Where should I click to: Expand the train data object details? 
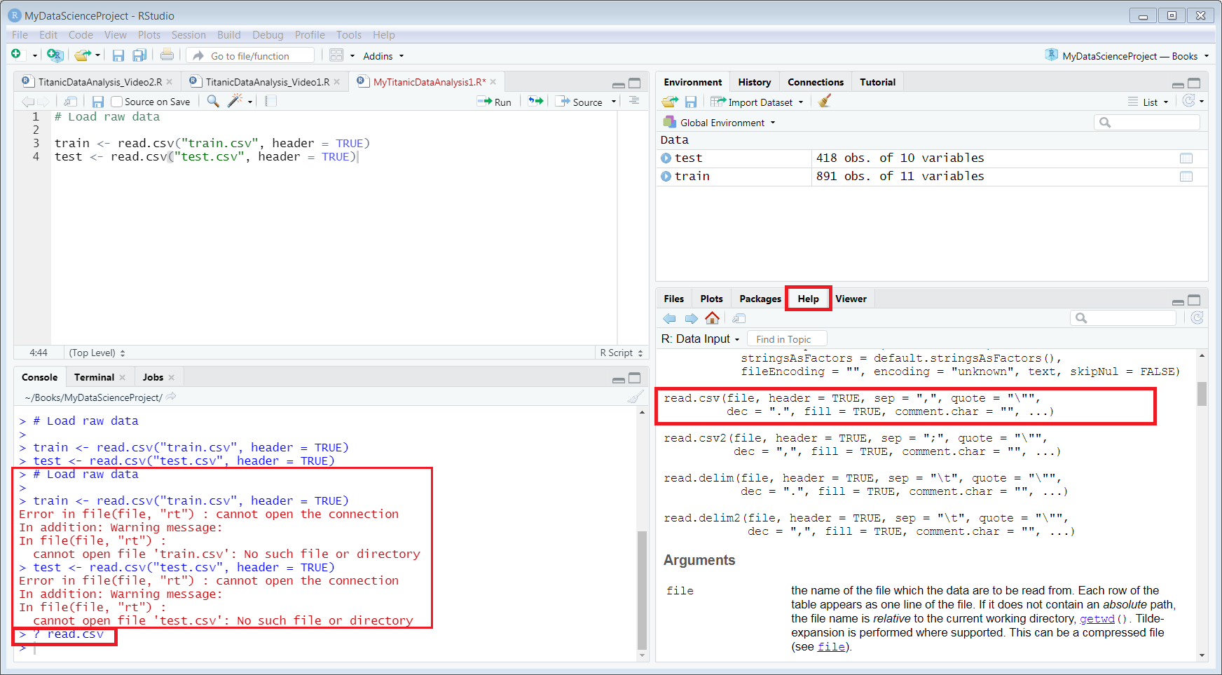666,177
